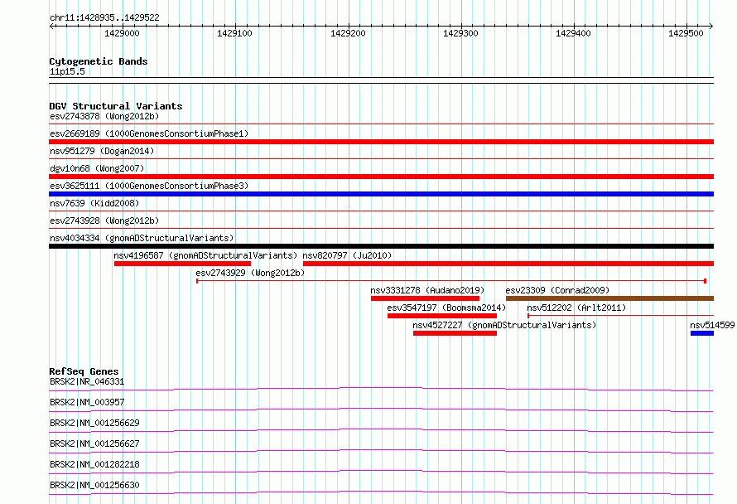
Task: Select the red bar under esv3547197
Action: tap(442, 316)
